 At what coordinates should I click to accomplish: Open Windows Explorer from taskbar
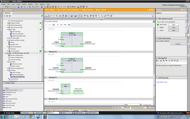tap(17, 117)
